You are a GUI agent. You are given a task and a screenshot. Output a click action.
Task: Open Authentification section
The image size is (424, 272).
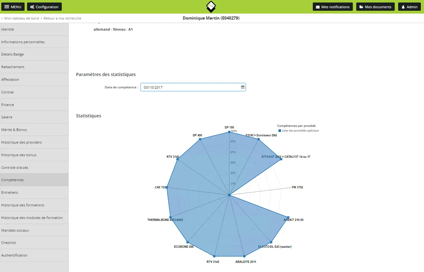point(34,255)
